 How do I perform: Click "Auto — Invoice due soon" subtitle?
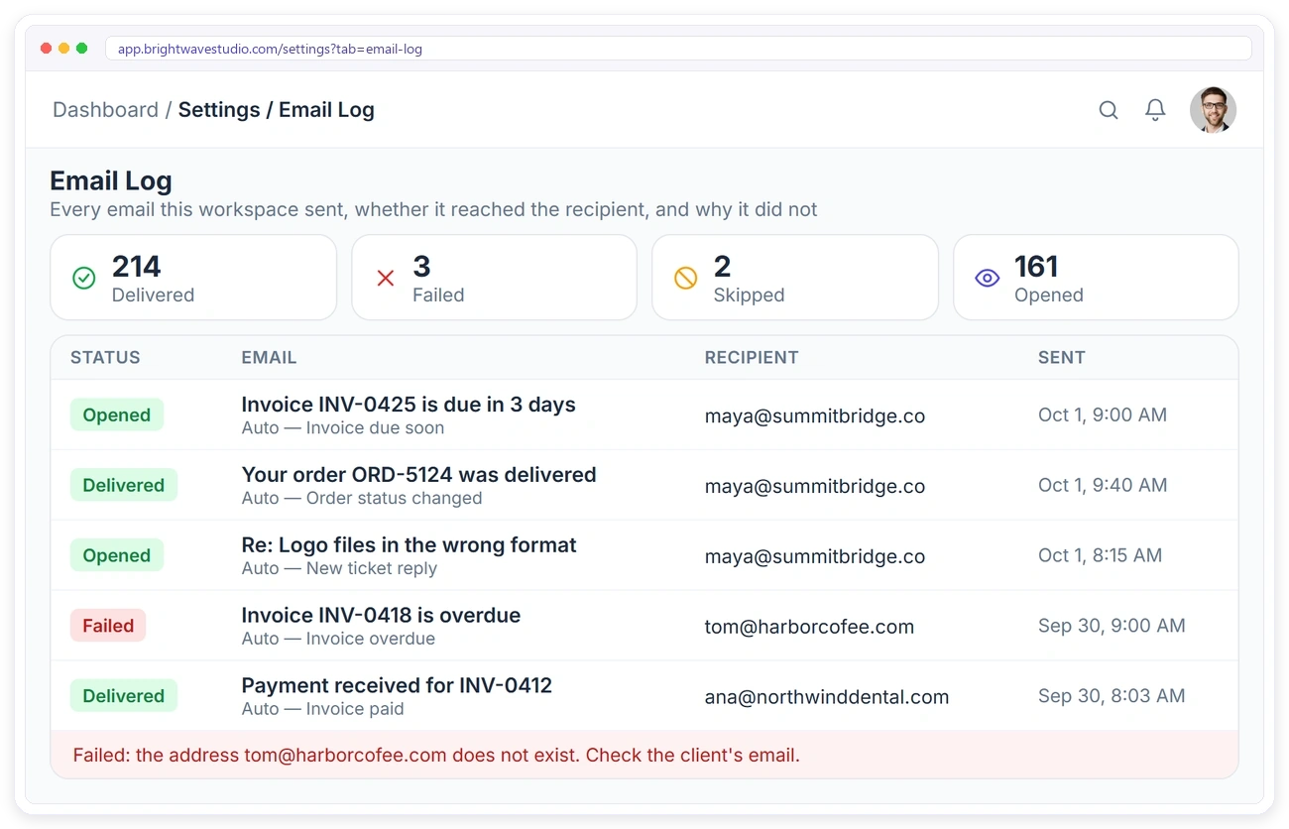point(343,428)
